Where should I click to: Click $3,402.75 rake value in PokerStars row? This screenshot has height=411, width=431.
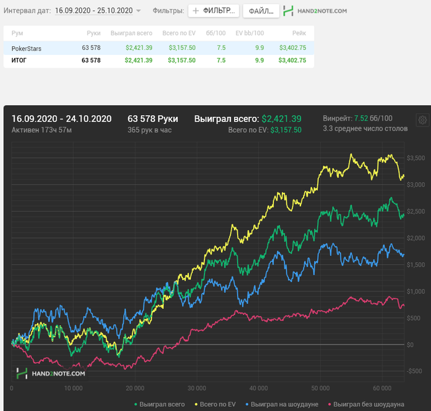tap(292, 48)
